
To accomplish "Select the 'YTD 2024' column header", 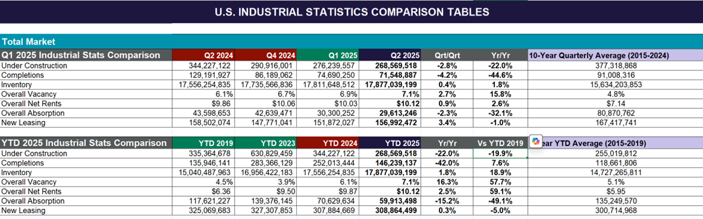I will (x=328, y=143).
